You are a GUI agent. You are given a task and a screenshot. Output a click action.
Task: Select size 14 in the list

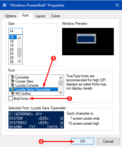pos(13,37)
